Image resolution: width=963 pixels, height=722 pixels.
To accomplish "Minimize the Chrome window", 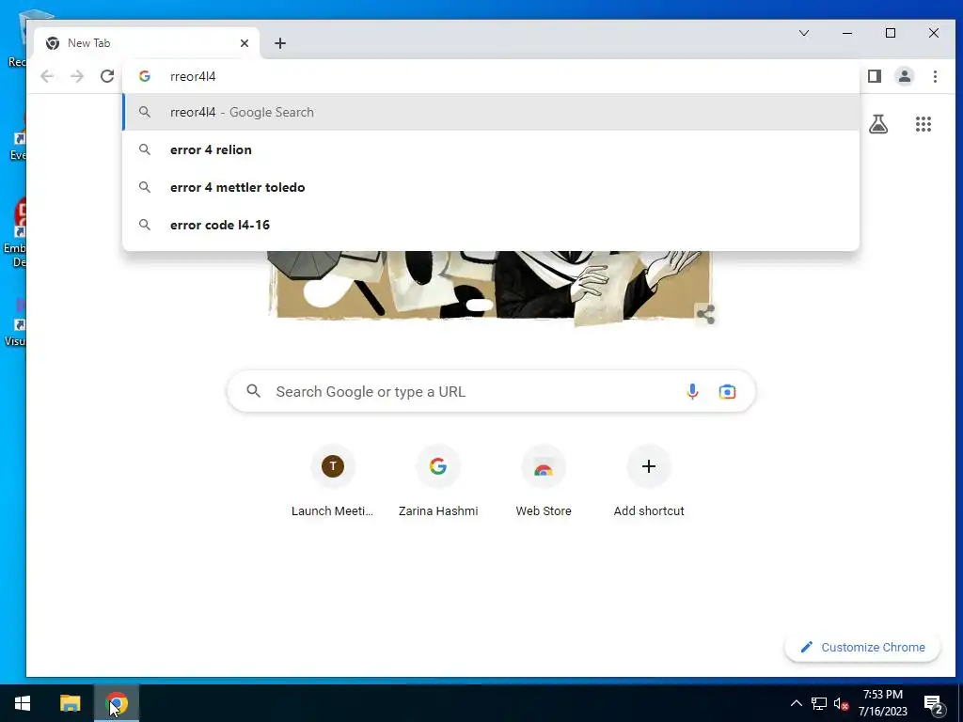I will [847, 33].
